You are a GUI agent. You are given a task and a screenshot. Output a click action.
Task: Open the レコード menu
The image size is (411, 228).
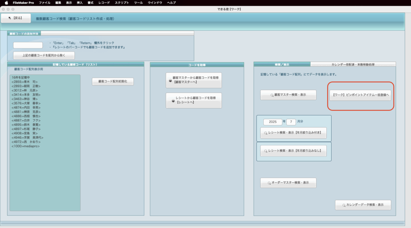pos(104,3)
